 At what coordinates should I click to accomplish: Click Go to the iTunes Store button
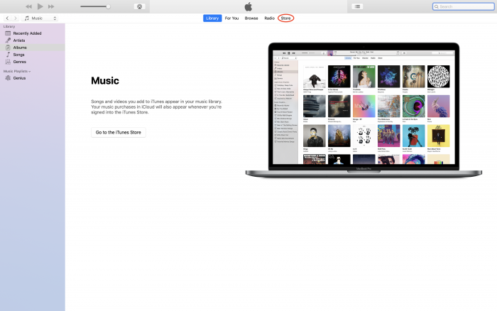point(119,132)
